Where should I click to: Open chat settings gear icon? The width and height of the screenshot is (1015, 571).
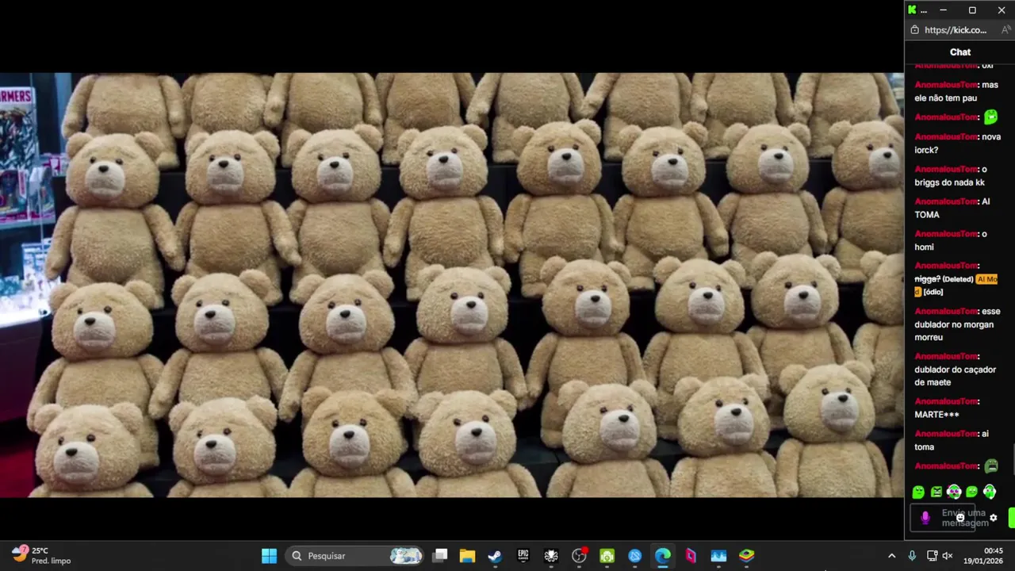pos(993,518)
